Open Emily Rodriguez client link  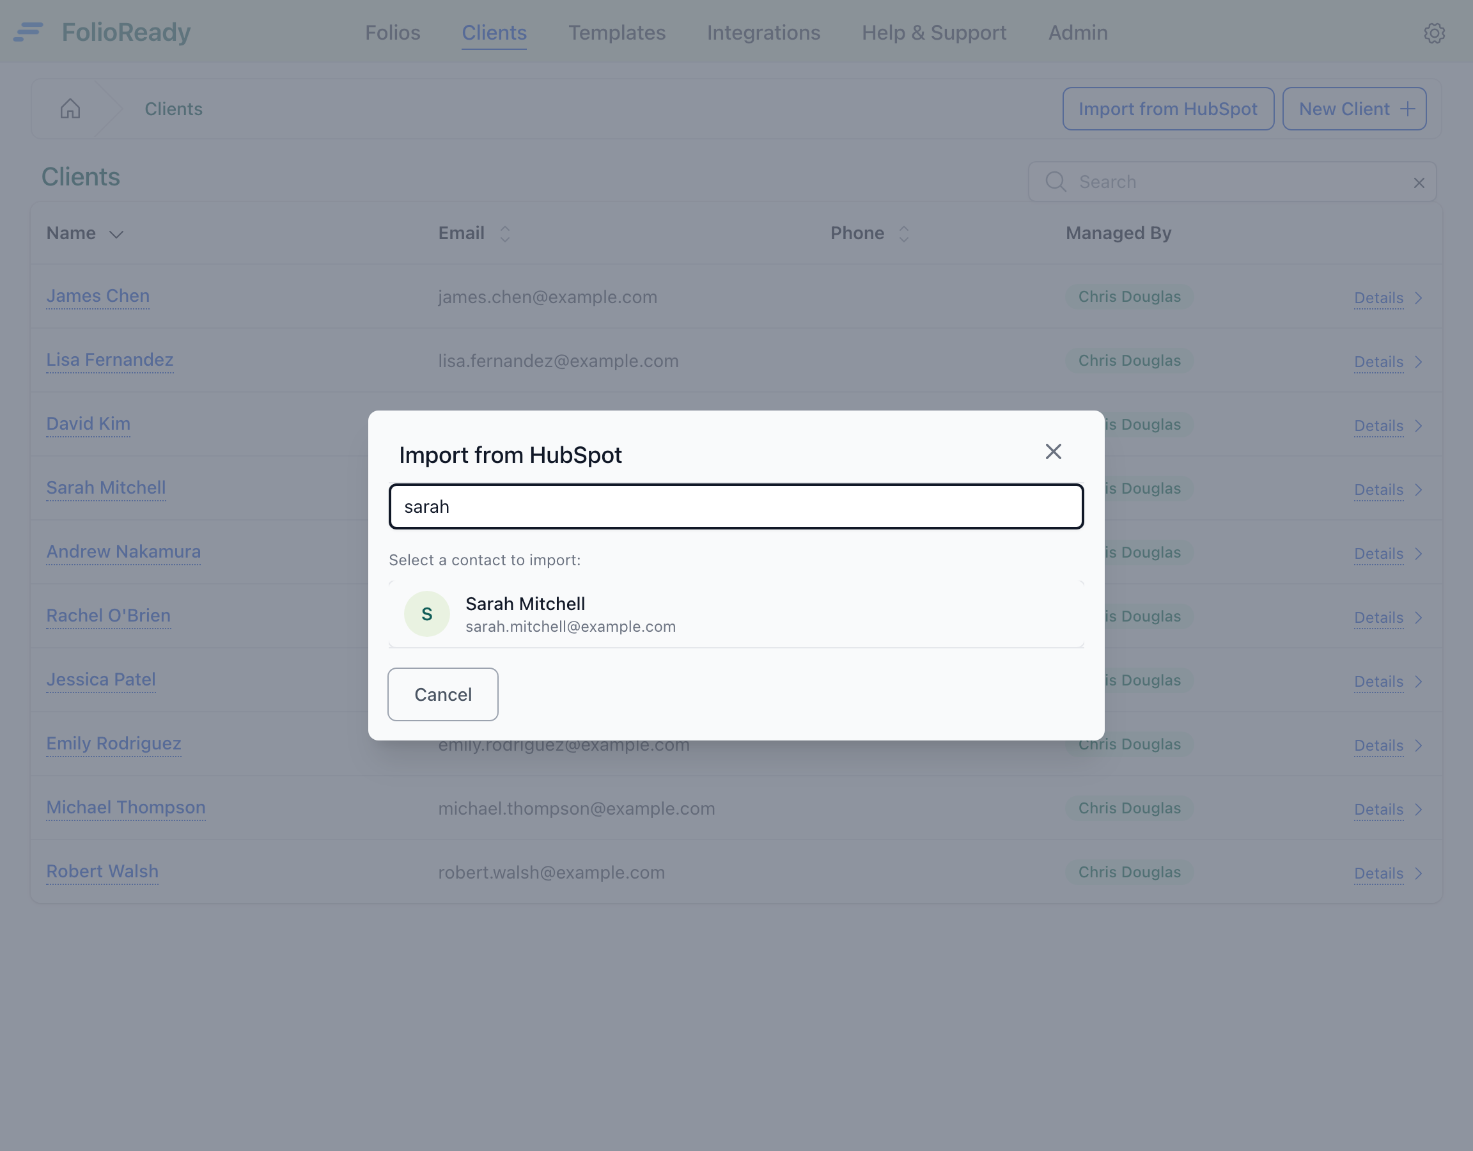[x=113, y=744]
